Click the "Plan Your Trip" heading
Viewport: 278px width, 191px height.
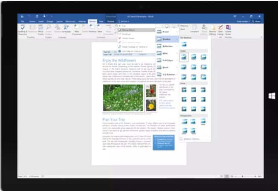pyautogui.click(x=114, y=119)
